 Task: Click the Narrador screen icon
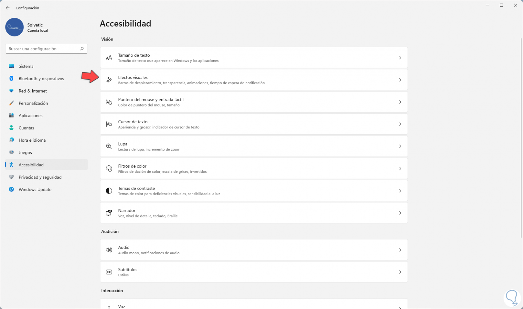109,213
